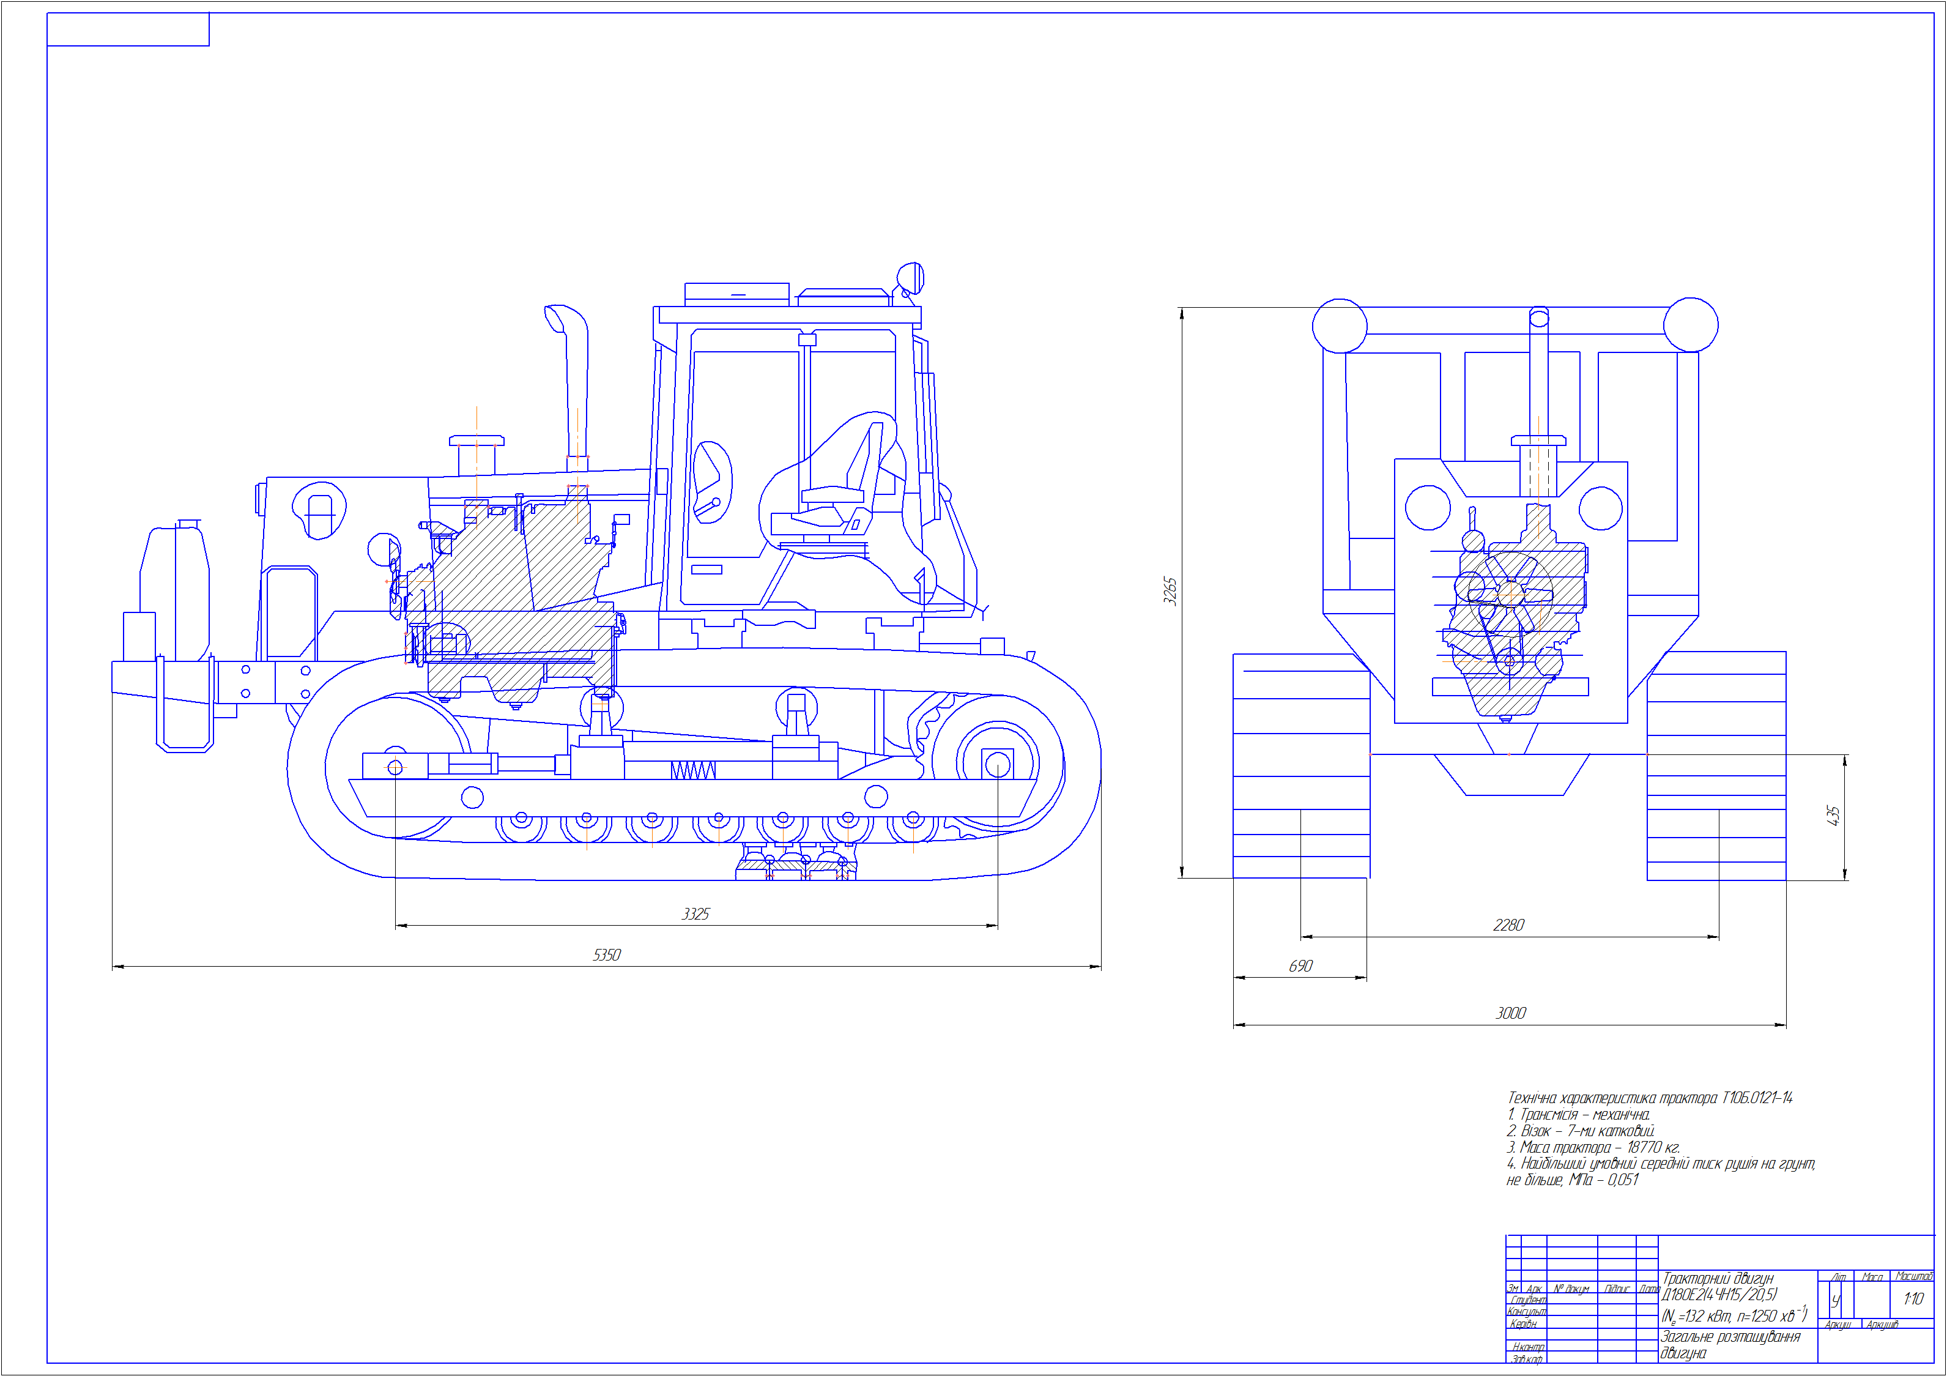This screenshot has width=1947, height=1376.
Task: Click the empty frame box at top-left corner
Action: [x=128, y=30]
